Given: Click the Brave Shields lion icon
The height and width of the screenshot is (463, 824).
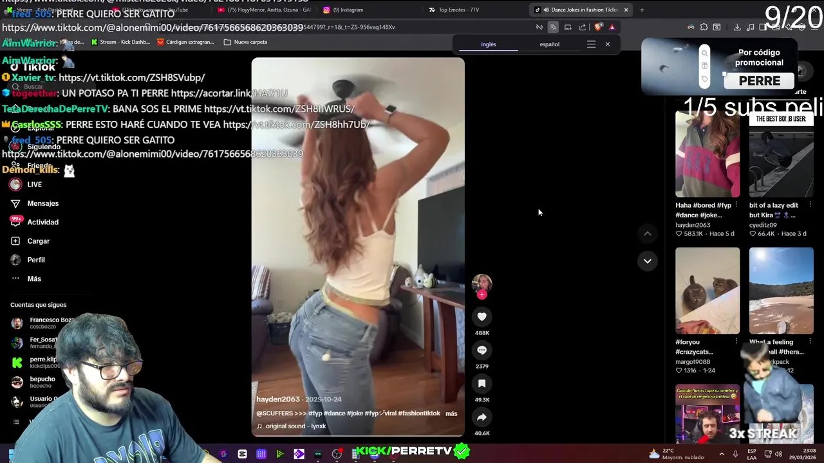Looking at the screenshot, I should (598, 27).
